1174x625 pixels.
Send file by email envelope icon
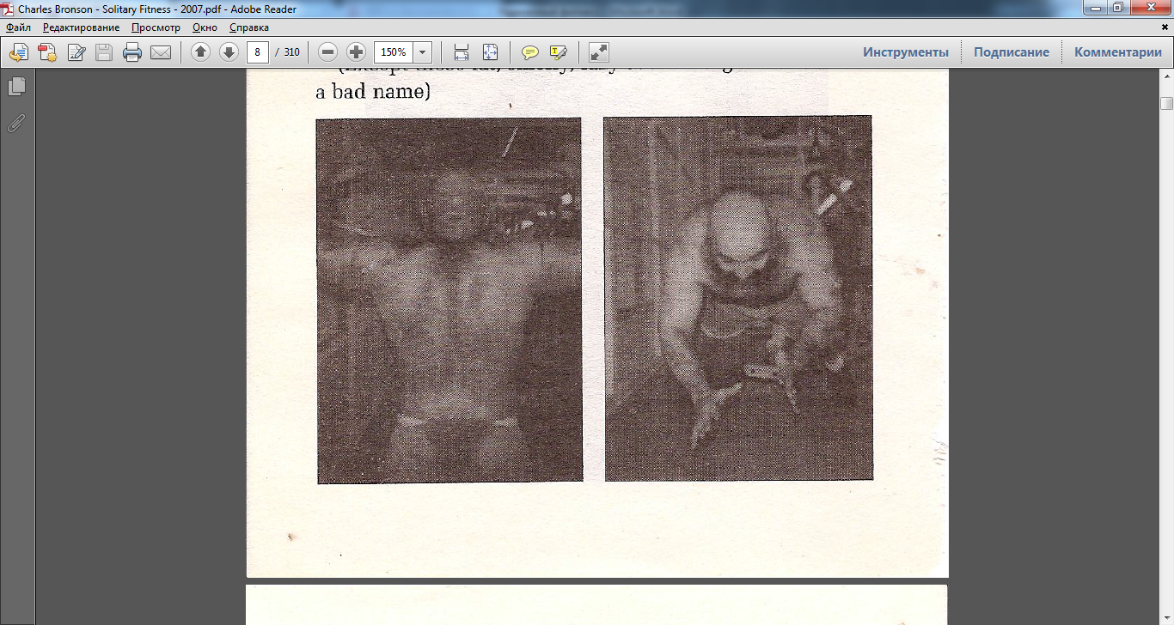tap(161, 52)
